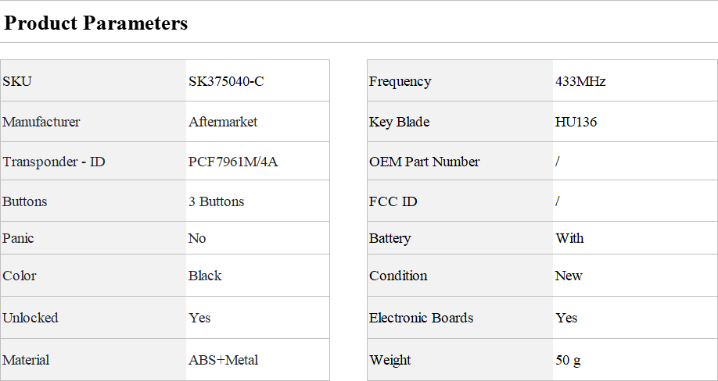
Task: Click the Electronic Boards label
Action: tap(421, 318)
